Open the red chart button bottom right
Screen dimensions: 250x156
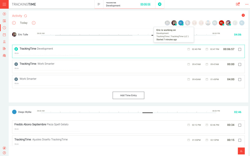(x=241, y=151)
